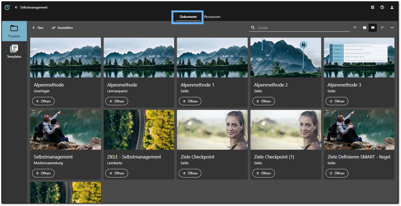Click the Selbstmanagement Mediensammlung thumbnail
This screenshot has width=401, height=206.
tap(66, 130)
